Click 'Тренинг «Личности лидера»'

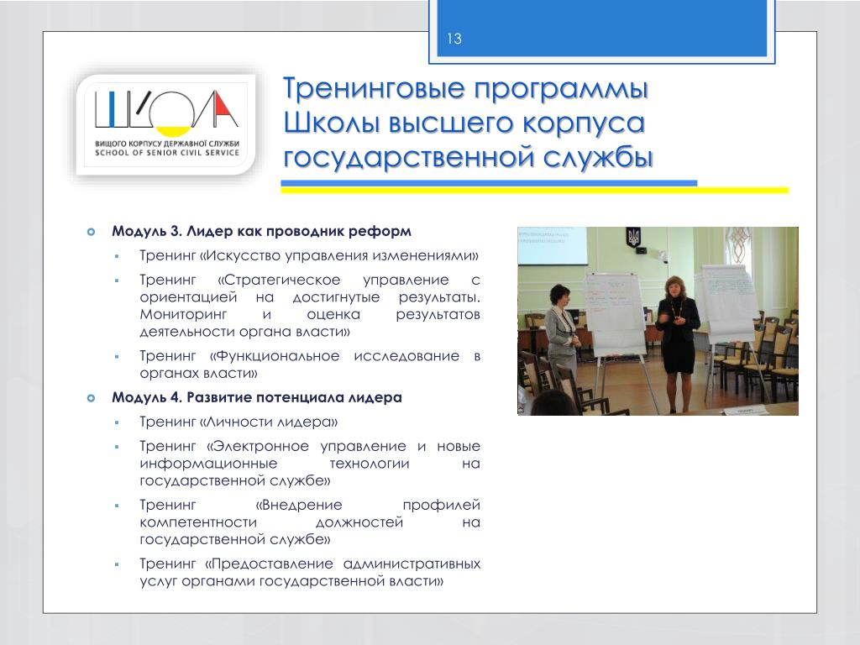point(239,422)
